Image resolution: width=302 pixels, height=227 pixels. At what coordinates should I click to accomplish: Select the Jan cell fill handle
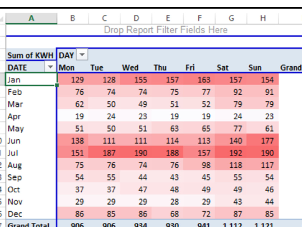coord(57,85)
